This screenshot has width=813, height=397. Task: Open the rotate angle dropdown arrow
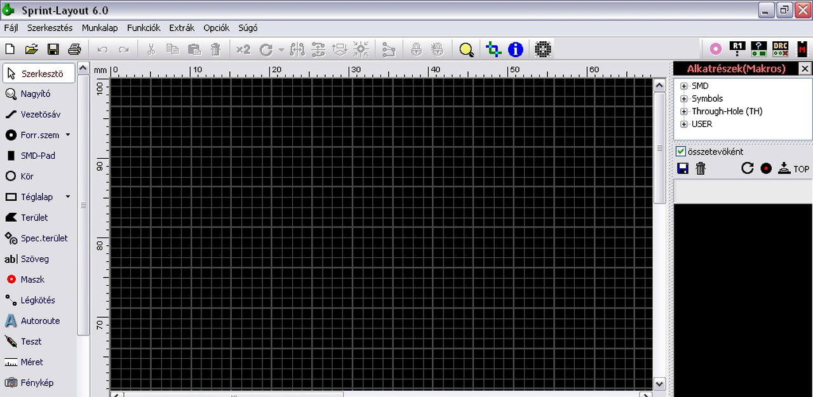coord(281,50)
